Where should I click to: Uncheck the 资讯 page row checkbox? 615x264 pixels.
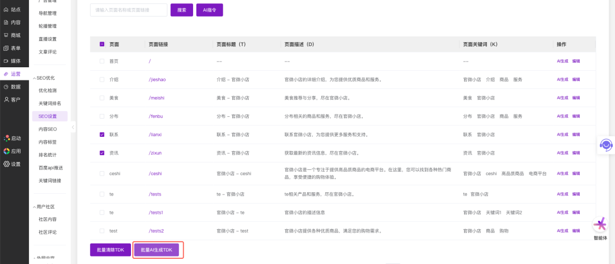coord(102,153)
